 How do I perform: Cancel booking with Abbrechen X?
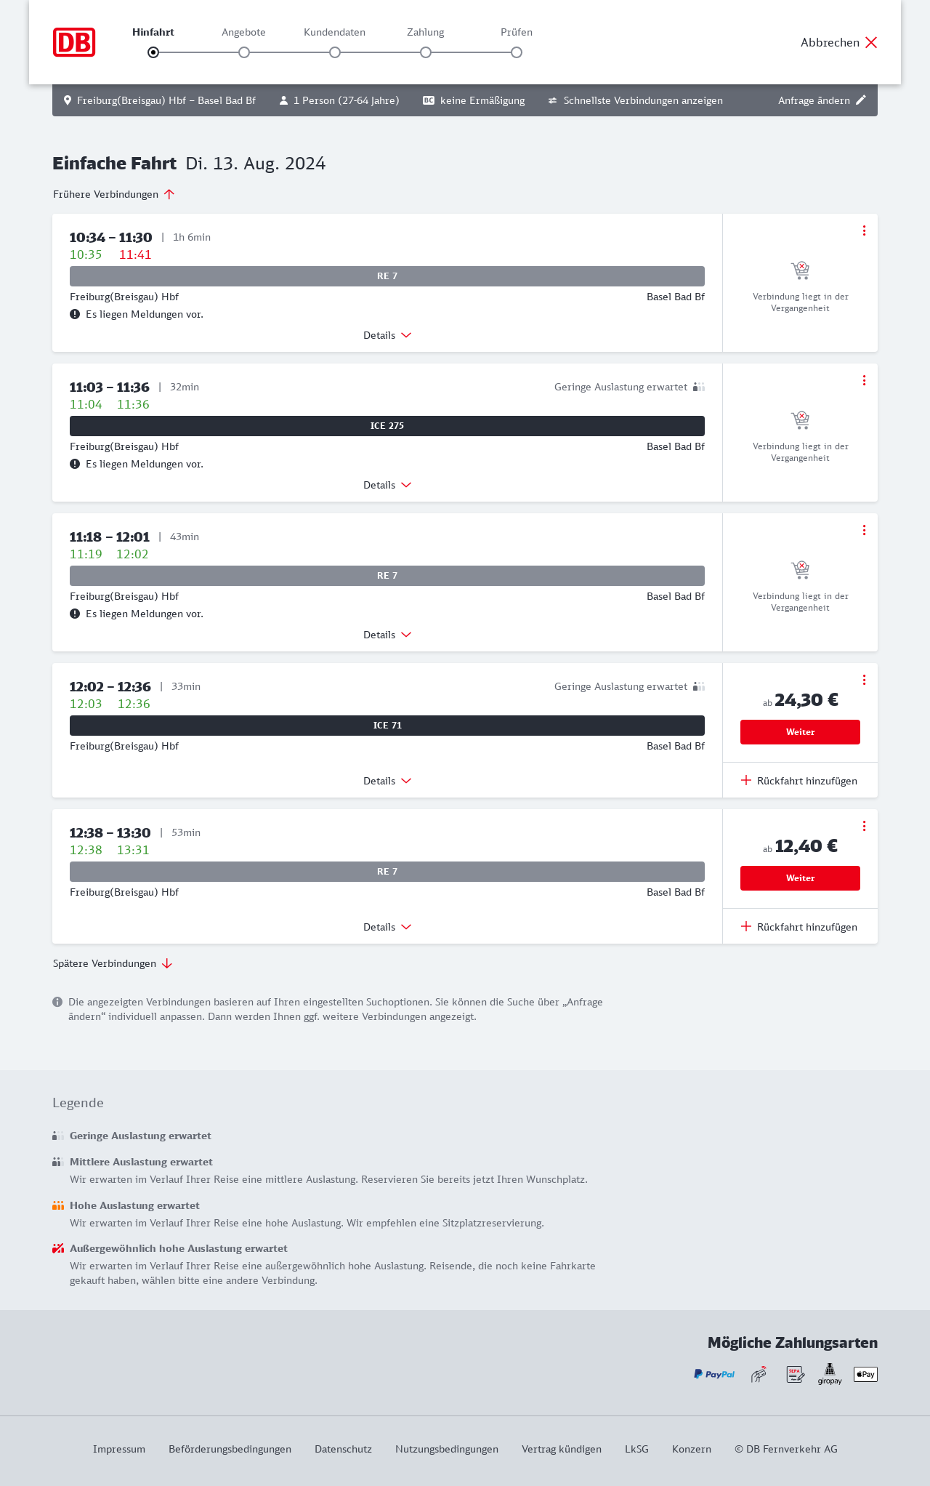click(839, 42)
